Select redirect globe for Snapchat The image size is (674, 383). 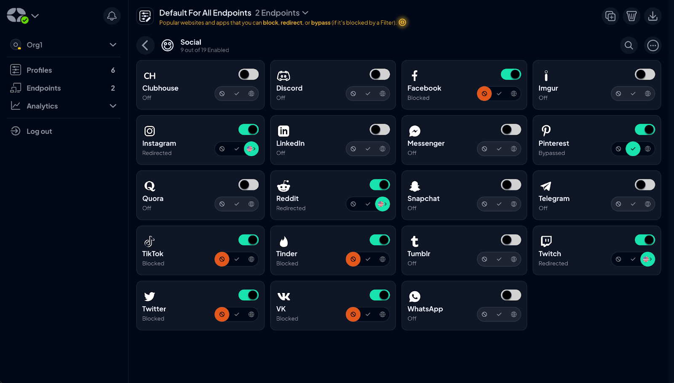[x=514, y=204]
